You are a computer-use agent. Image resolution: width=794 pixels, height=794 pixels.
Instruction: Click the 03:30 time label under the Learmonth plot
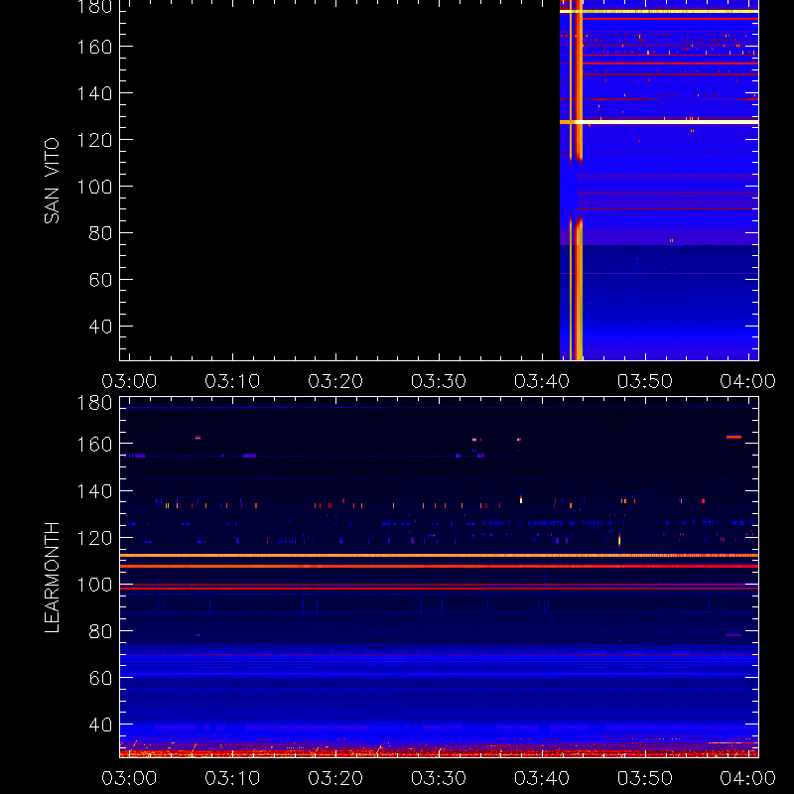pos(439,778)
